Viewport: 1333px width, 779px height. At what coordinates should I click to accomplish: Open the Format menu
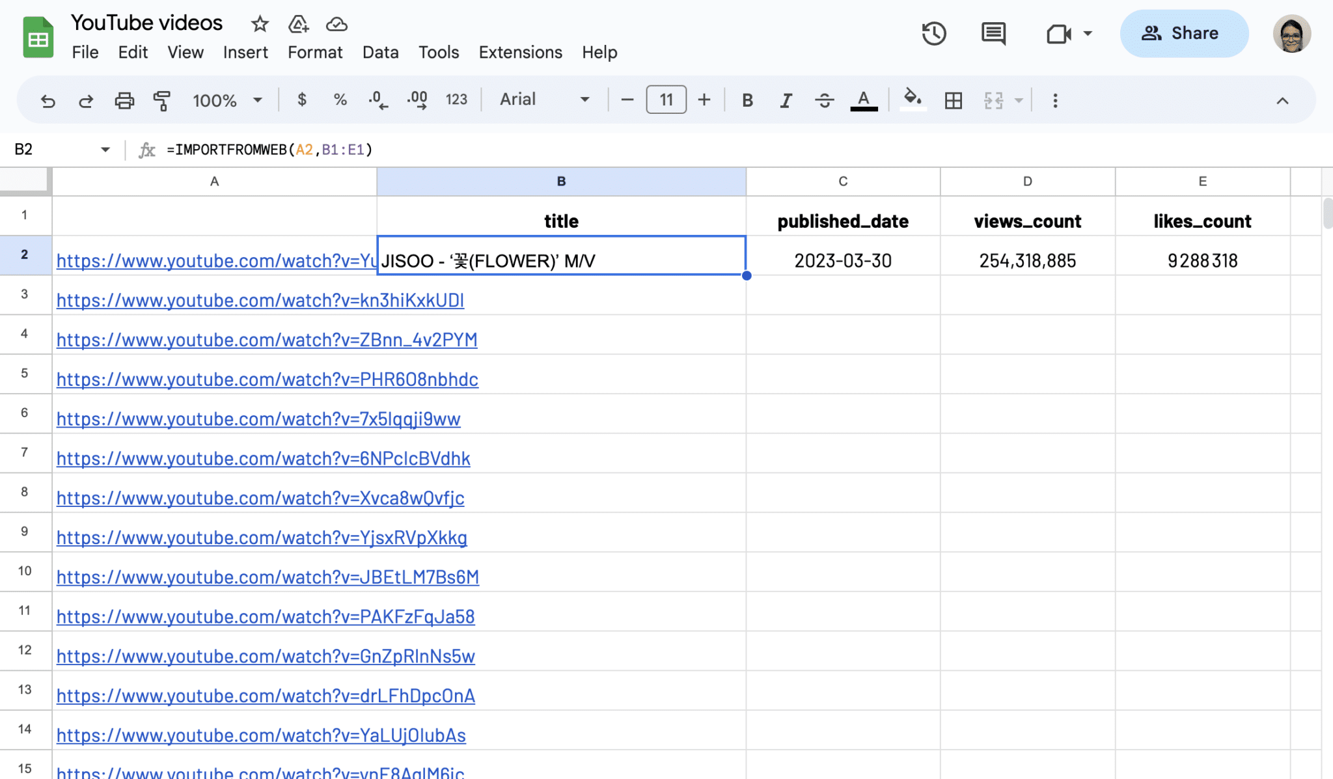(x=315, y=52)
